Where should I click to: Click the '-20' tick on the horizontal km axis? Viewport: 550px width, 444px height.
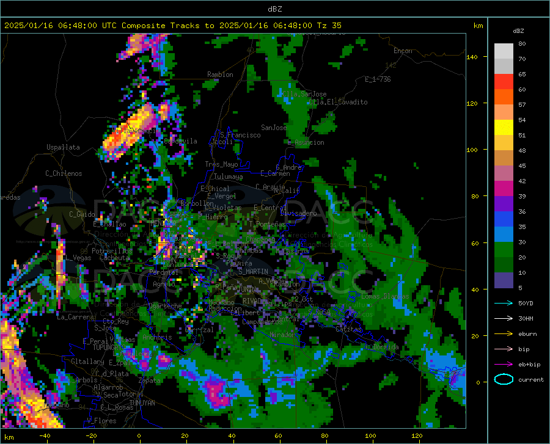91,435
